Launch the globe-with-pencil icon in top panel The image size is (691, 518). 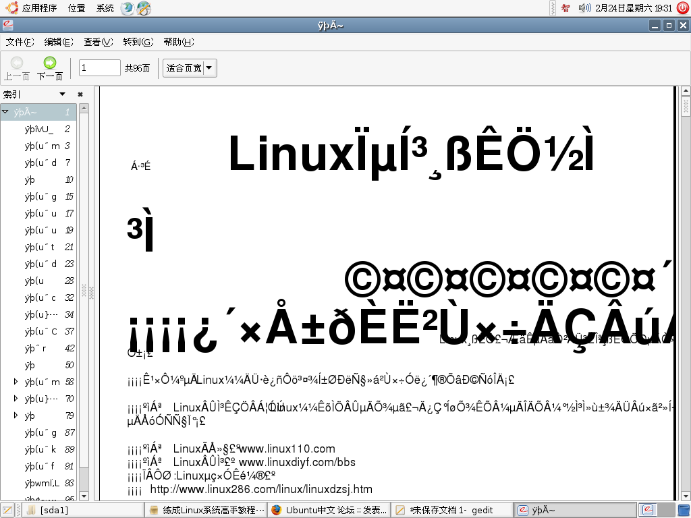point(144,8)
